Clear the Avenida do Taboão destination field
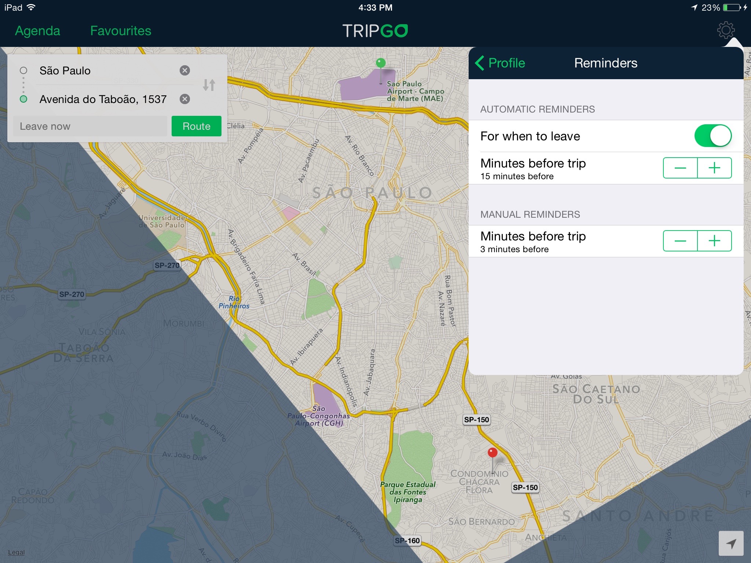 coord(185,99)
